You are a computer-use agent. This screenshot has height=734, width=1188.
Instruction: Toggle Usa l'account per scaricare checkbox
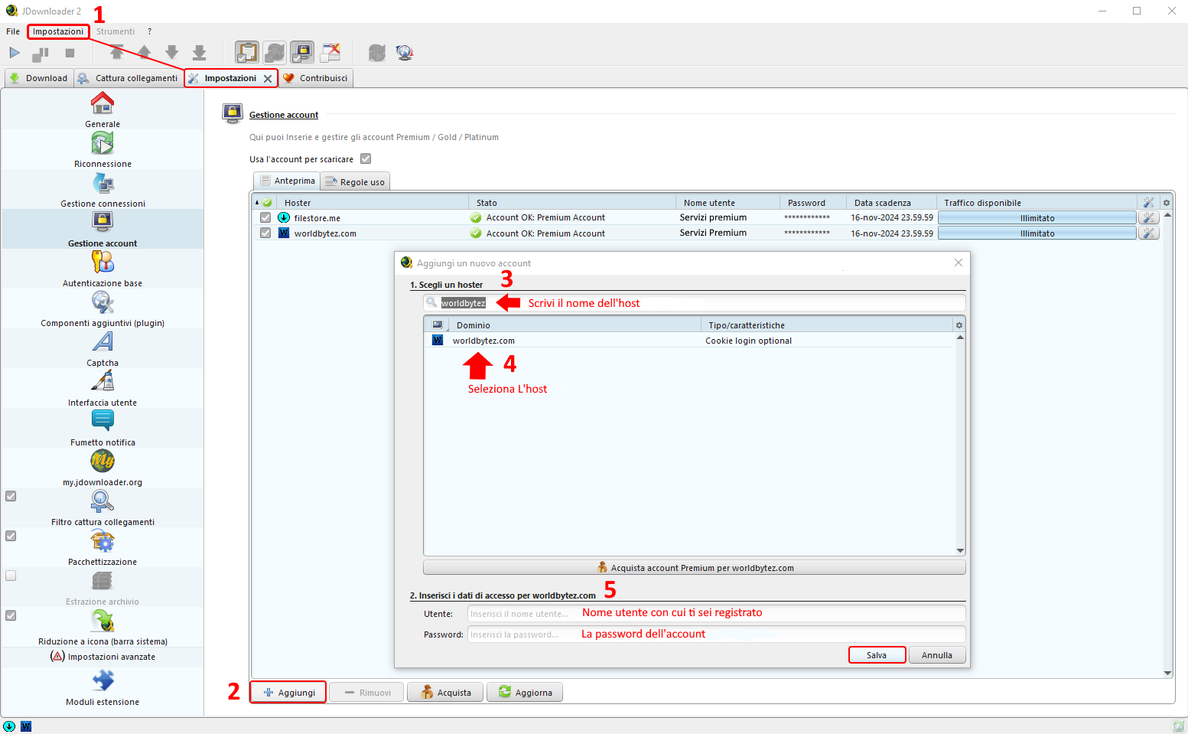[366, 158]
